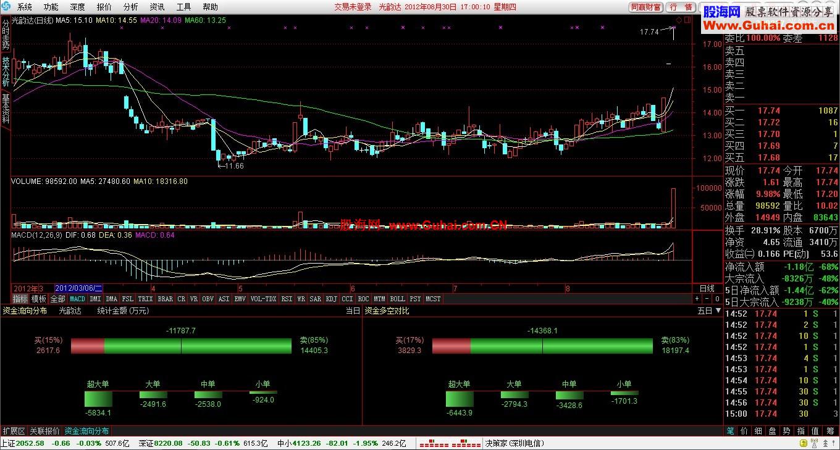
Task: Select the OBV indicator tab
Action: 208,299
